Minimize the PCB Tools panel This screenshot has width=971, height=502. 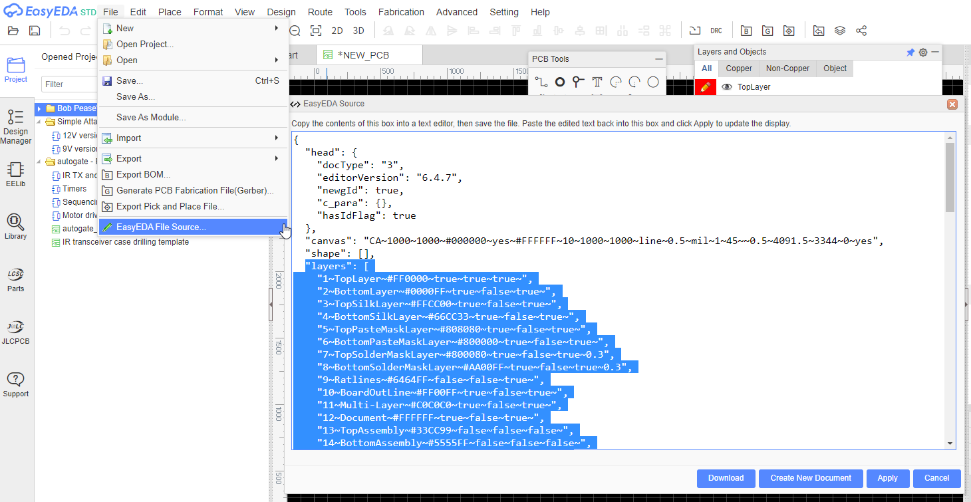pos(658,59)
